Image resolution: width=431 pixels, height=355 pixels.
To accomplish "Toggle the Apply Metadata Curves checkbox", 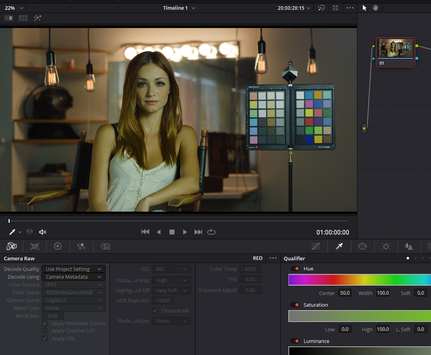I will pyautogui.click(x=45, y=323).
